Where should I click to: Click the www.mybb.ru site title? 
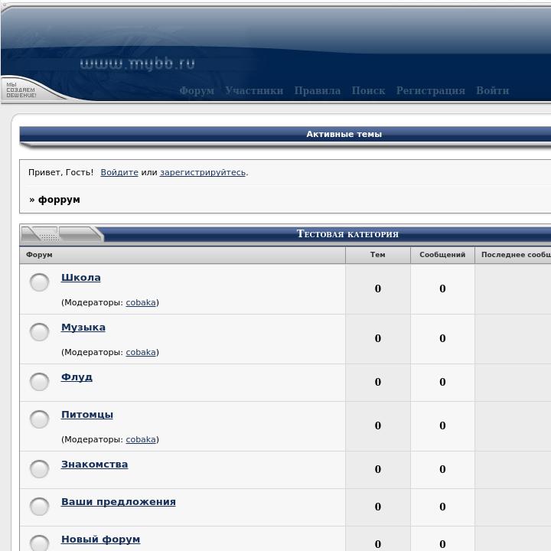tap(138, 64)
